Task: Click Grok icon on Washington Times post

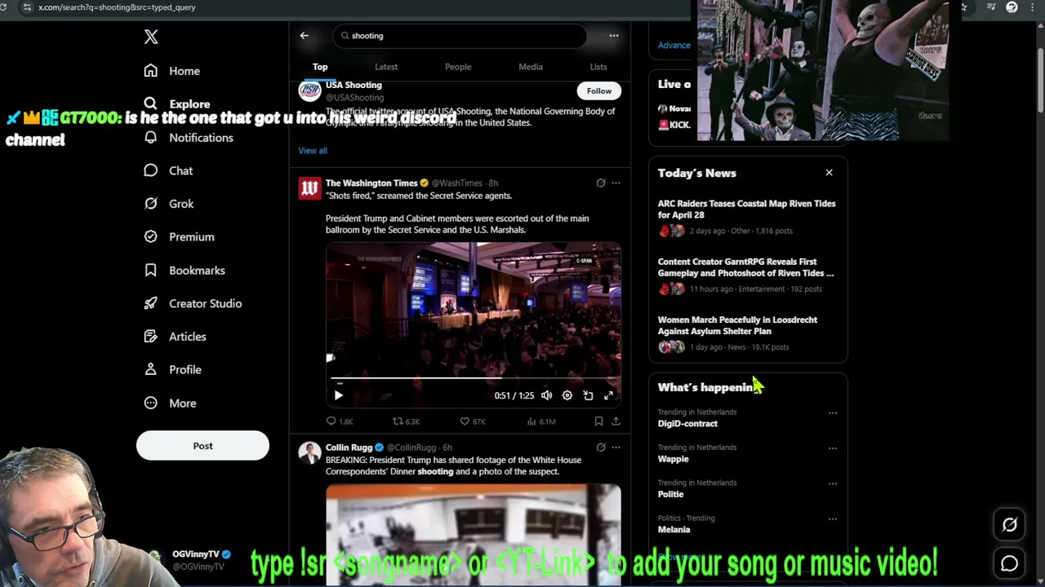Action: coord(601,183)
